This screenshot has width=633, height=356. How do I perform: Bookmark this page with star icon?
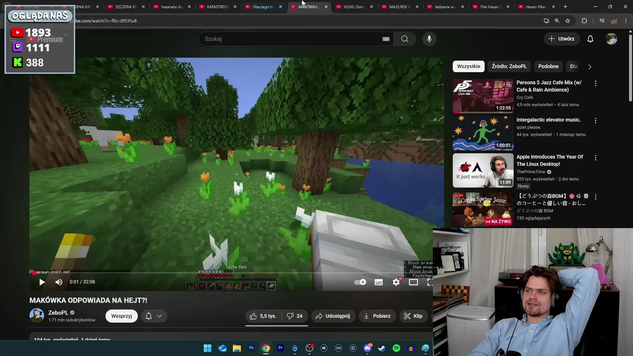point(568,21)
